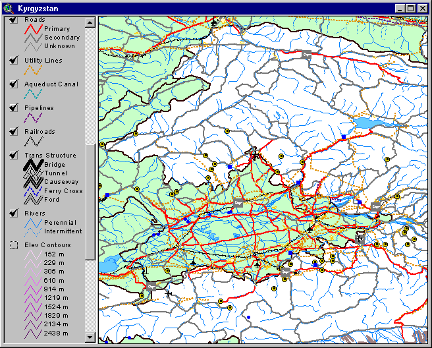432x348 pixels.
Task: Pick the 305 m contour color swatch
Action: (33, 272)
